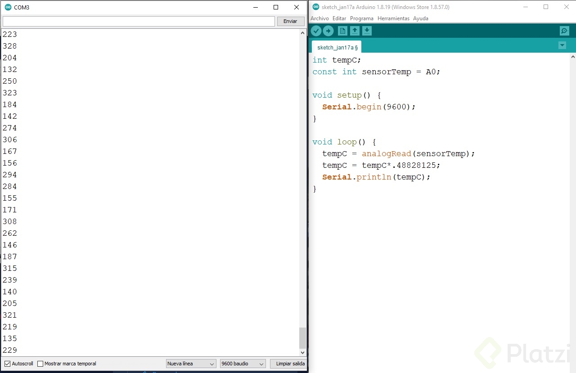Click the serial output value 184
The width and height of the screenshot is (576, 373).
coord(10,104)
